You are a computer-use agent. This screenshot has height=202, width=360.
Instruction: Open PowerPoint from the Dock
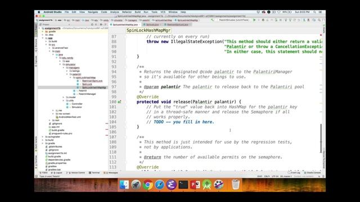pos(195,185)
